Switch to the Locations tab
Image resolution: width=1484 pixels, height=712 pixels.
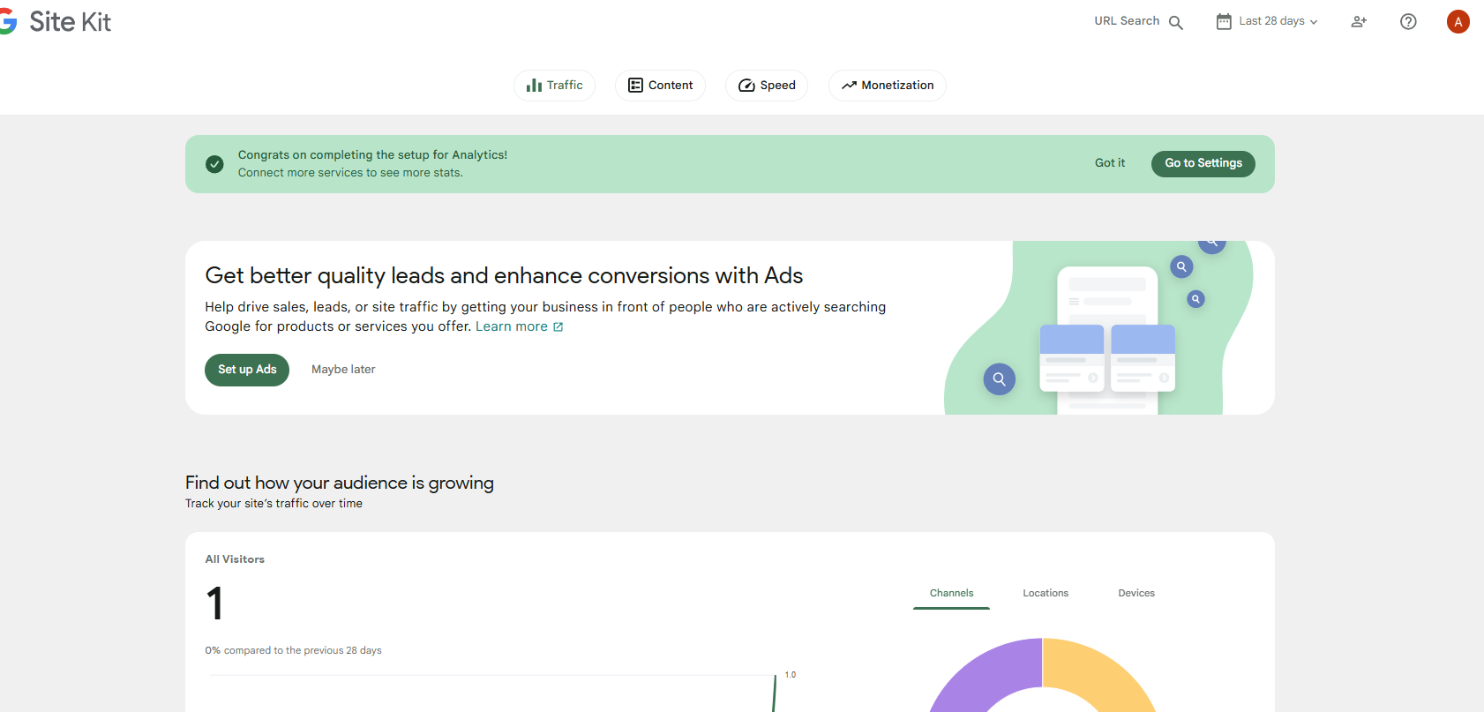1046,594
